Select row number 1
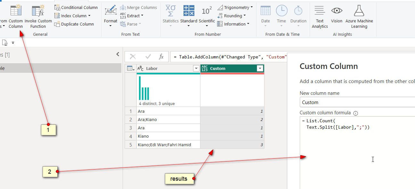 click(131, 111)
